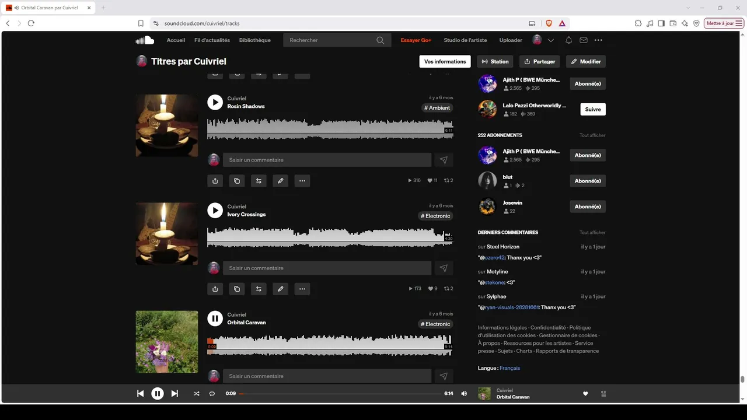
Task: Play the Rosin Shadows track
Action: (215, 102)
